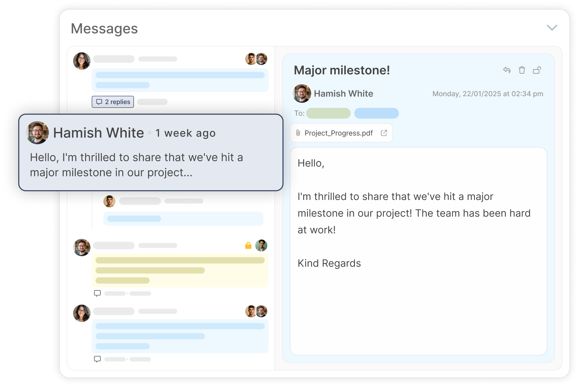
Task: Toggle the replies indicator on the top thread
Action: pos(113,102)
